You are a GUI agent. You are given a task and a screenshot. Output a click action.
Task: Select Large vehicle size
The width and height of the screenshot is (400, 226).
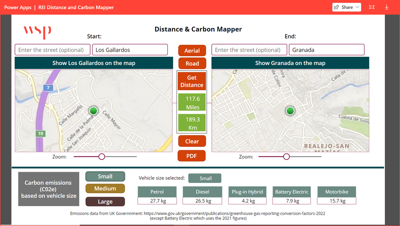point(105,202)
